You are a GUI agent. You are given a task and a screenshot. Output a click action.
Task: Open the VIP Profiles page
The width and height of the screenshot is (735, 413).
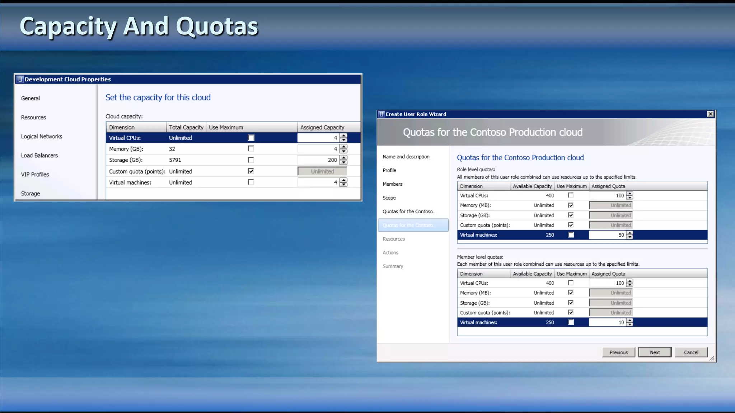[35, 174]
